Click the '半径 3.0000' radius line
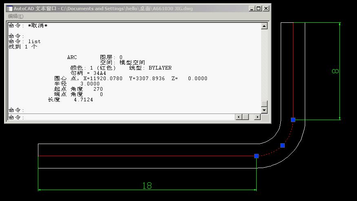 [x=77, y=83]
